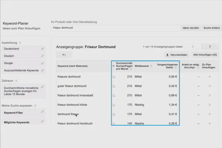Add friseur dortmund hörde to plan
222x148 pixels.
click(x=210, y=105)
